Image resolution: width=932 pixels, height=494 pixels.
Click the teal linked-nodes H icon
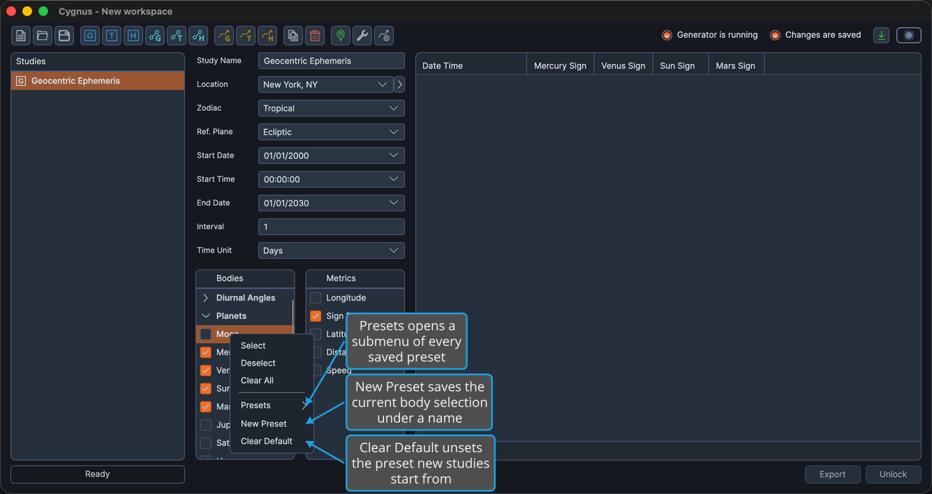pos(198,36)
